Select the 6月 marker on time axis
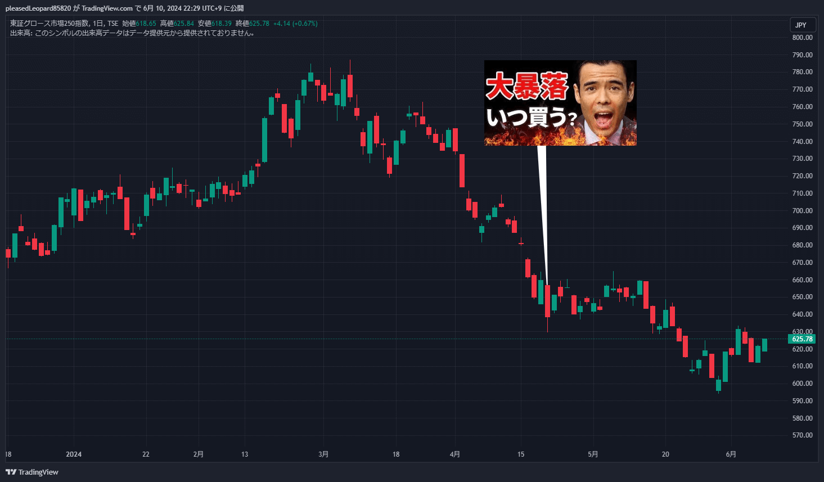 731,454
